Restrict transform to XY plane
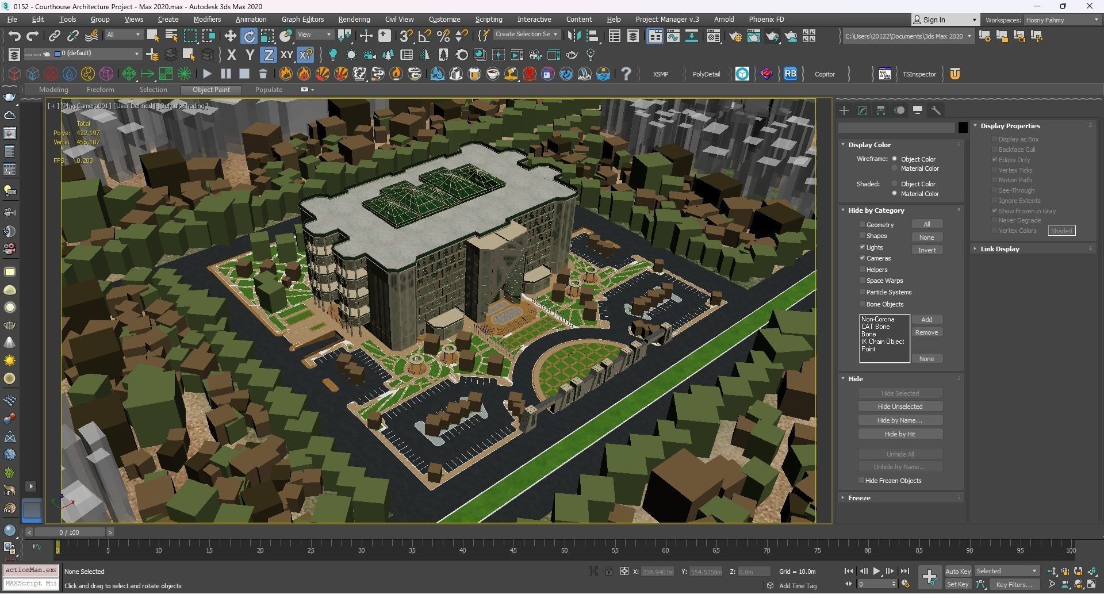This screenshot has width=1104, height=598. coord(287,55)
